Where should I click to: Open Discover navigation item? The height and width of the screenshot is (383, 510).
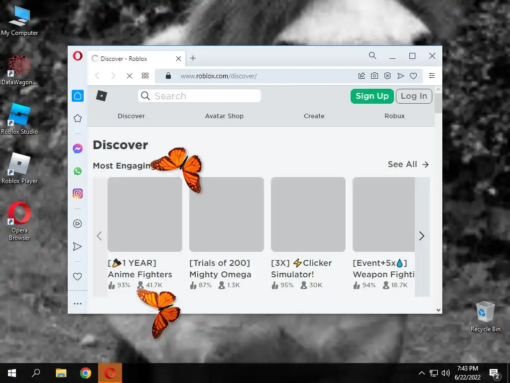tap(131, 116)
